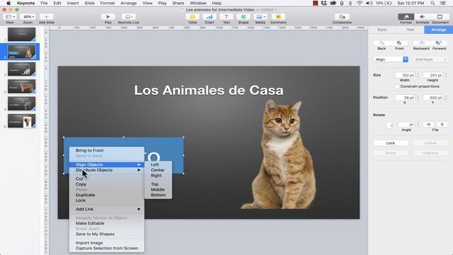Select the Arrange tab
The width and height of the screenshot is (453, 255).
[439, 30]
